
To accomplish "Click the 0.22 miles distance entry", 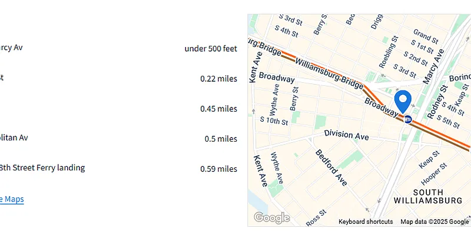I will point(218,79).
